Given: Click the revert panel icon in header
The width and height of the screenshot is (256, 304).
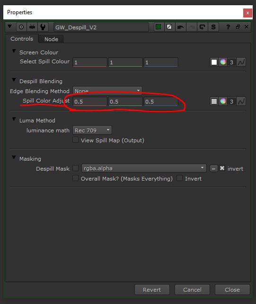Looking at the screenshot, I should coord(202,27).
